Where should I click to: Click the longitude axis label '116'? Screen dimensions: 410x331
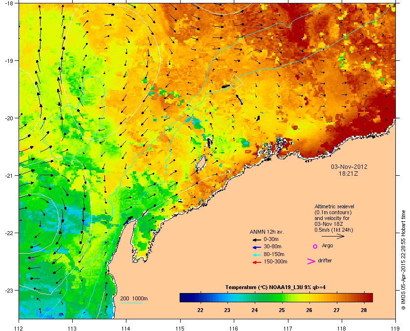[x=234, y=328]
